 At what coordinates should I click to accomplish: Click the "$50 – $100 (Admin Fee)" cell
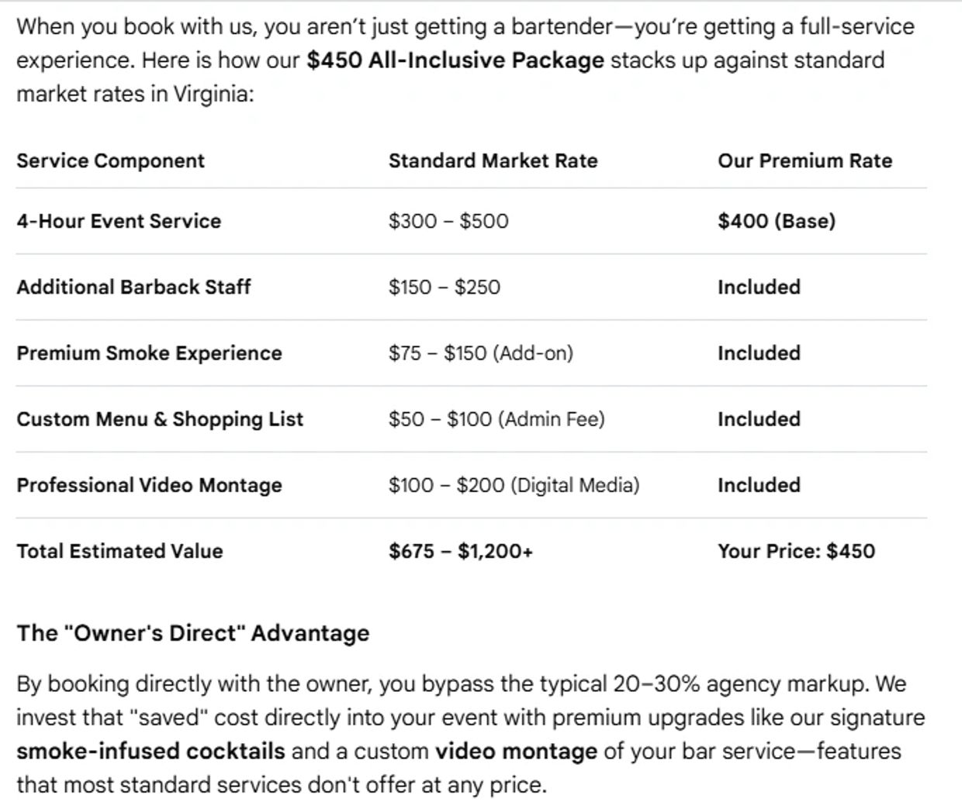[x=497, y=419]
